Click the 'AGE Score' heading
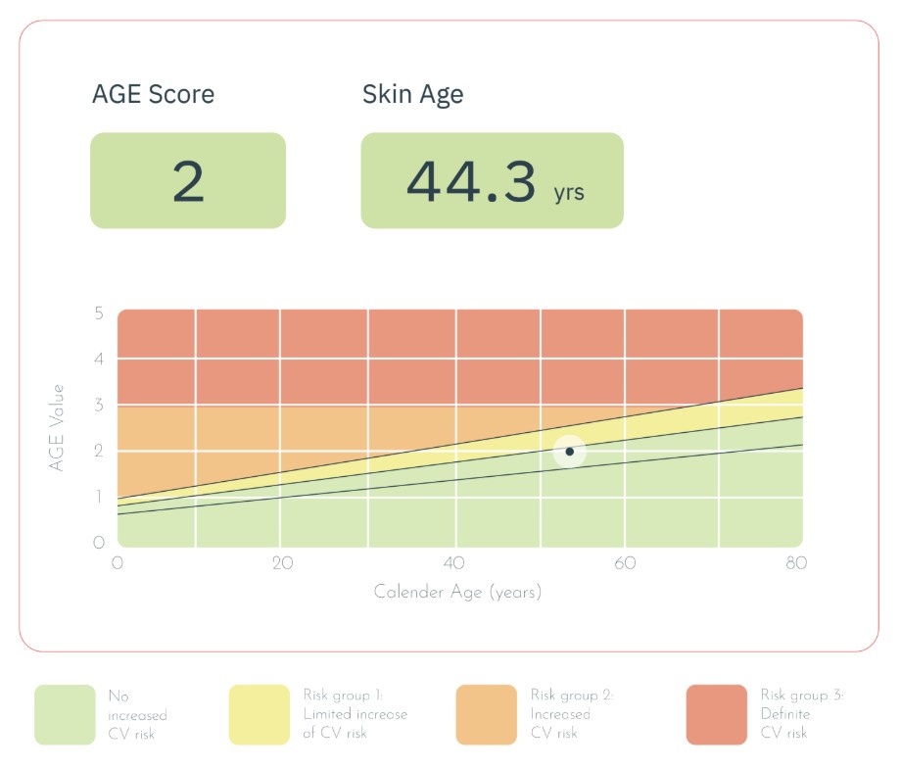Screen dimensions: 900x769 point(153,95)
